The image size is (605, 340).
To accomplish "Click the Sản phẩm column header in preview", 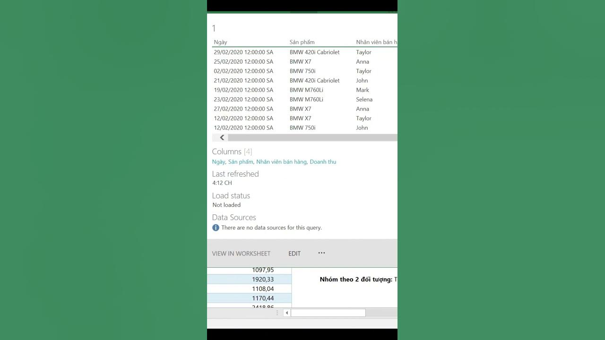I will click(x=302, y=42).
